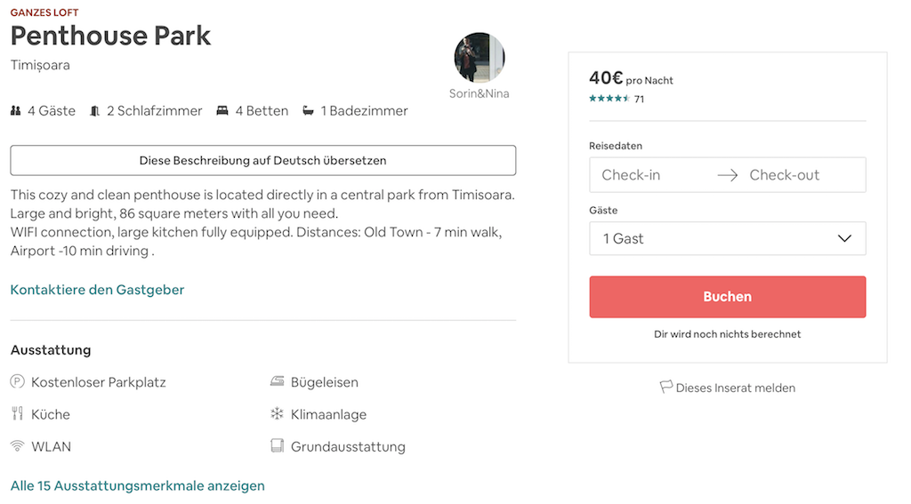Click the snowflake Klimaanlage icon
The width and height of the screenshot is (911, 504).
tap(277, 414)
